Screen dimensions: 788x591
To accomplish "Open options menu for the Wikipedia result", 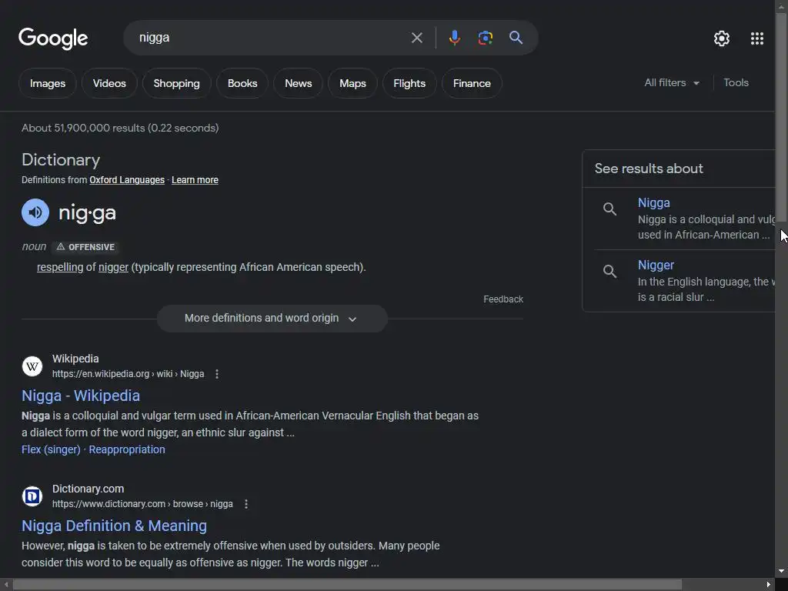I will coord(216,374).
